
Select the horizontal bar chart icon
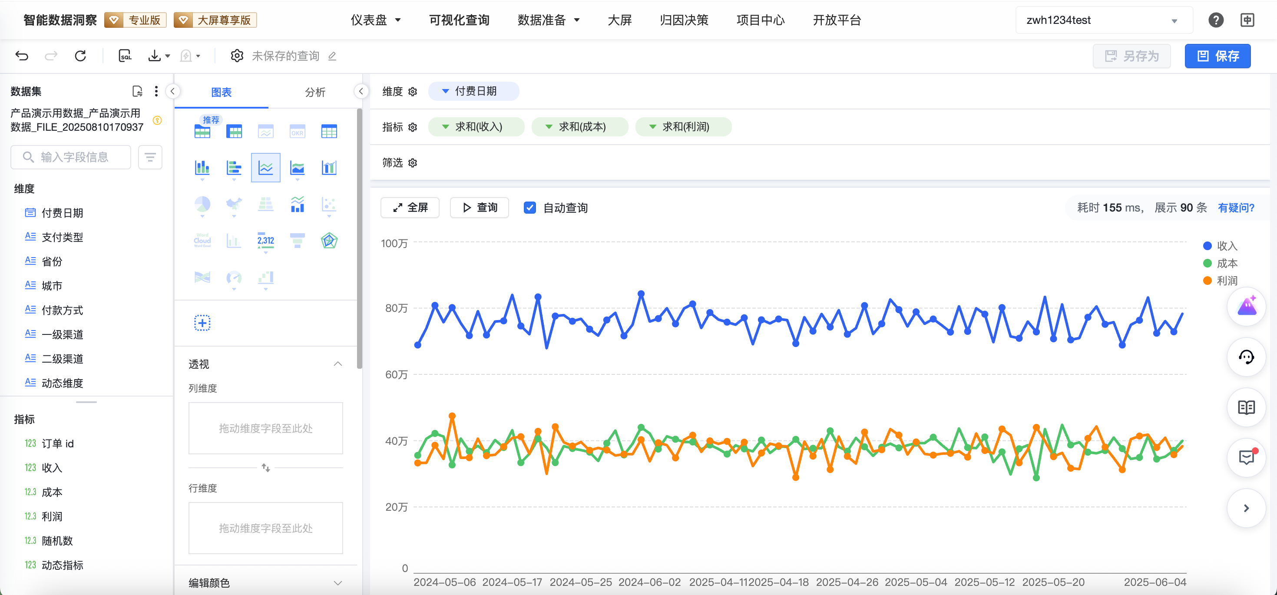coord(234,168)
